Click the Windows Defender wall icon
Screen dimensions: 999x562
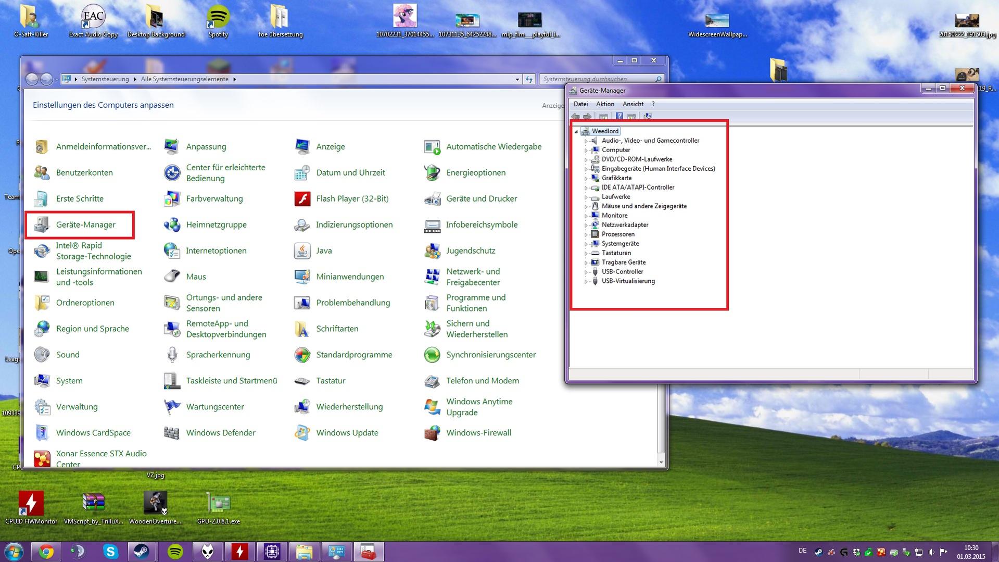pos(172,433)
